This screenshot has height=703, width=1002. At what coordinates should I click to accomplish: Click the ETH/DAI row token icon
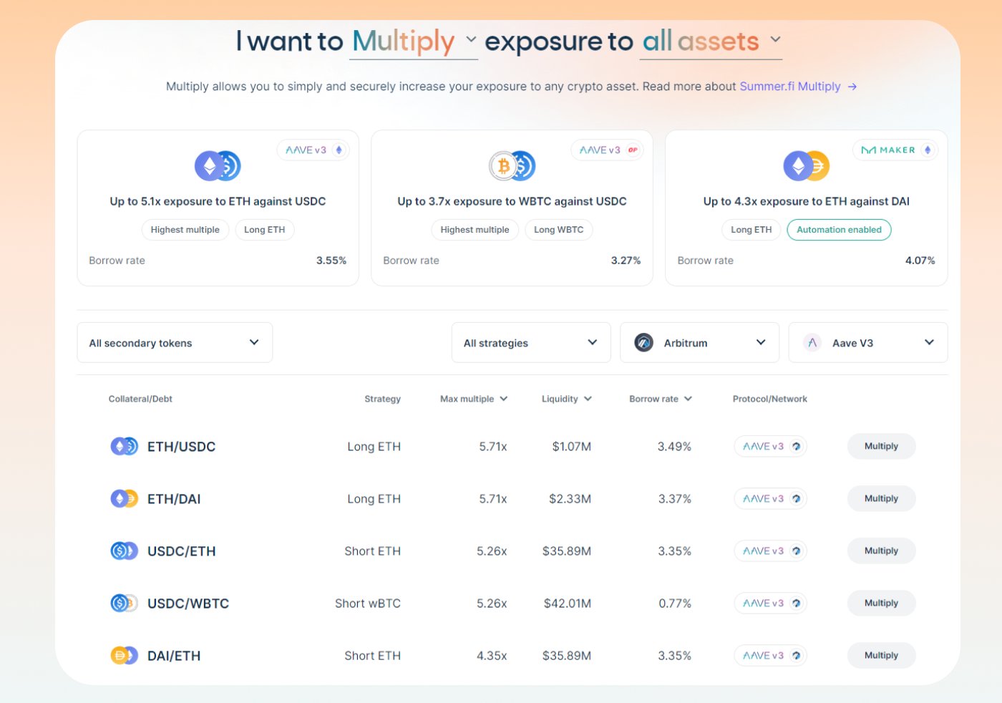pyautogui.click(x=124, y=499)
